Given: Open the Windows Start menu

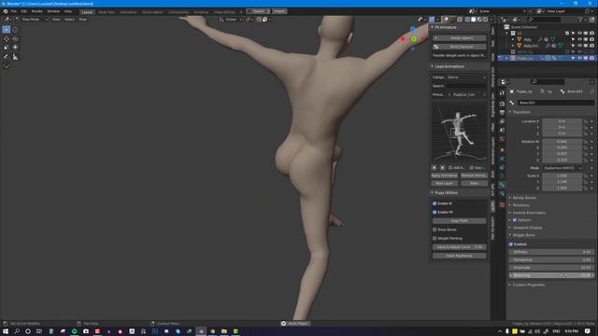Looking at the screenshot, I should point(6,331).
